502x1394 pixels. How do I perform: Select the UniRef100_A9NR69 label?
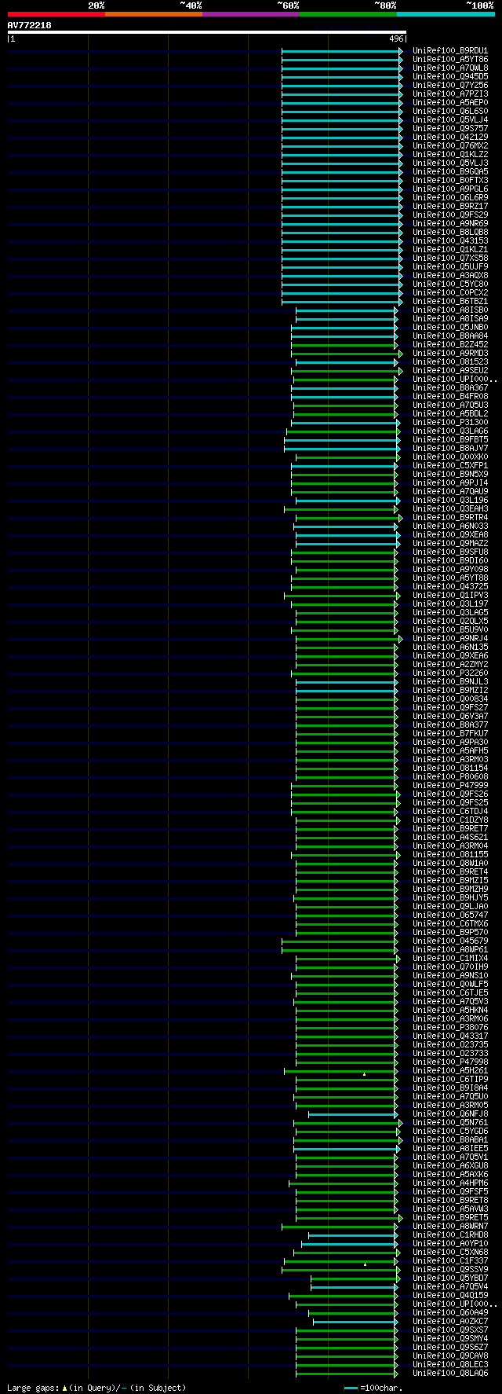click(450, 224)
